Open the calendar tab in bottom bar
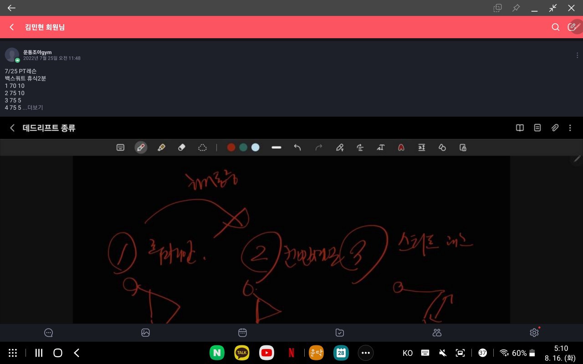Image resolution: width=583 pixels, height=364 pixels. point(243,333)
